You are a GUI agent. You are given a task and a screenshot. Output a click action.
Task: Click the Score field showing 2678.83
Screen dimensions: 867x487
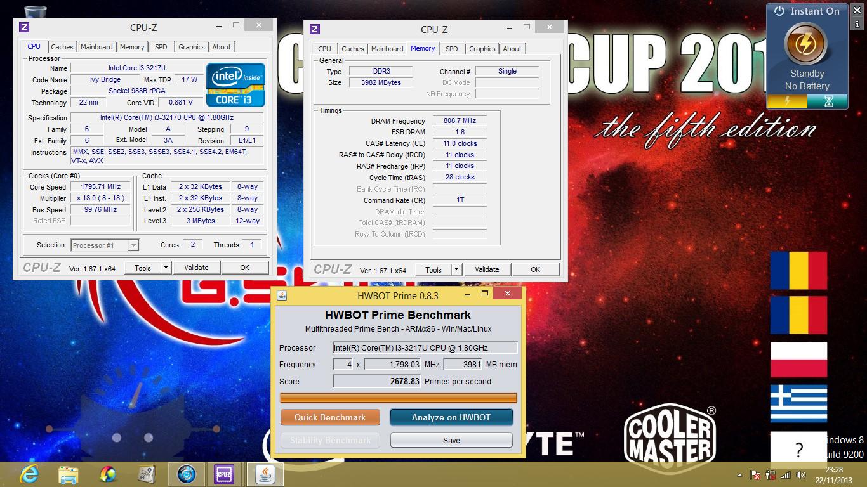coord(378,381)
